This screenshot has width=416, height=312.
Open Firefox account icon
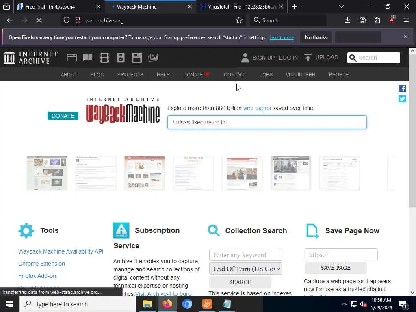[x=362, y=20]
